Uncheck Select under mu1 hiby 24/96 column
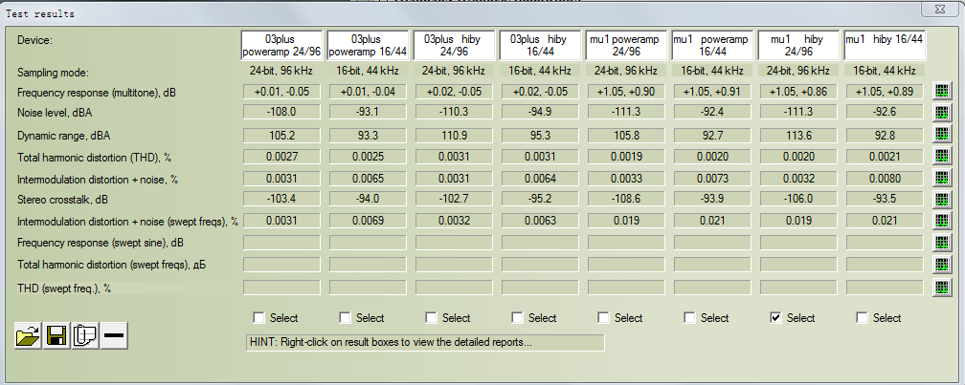965x385 pixels. coord(775,318)
